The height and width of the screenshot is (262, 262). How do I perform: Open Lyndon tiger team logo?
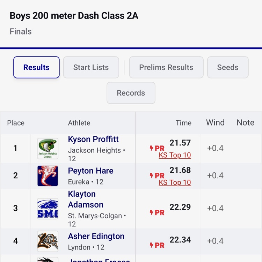tap(48, 241)
